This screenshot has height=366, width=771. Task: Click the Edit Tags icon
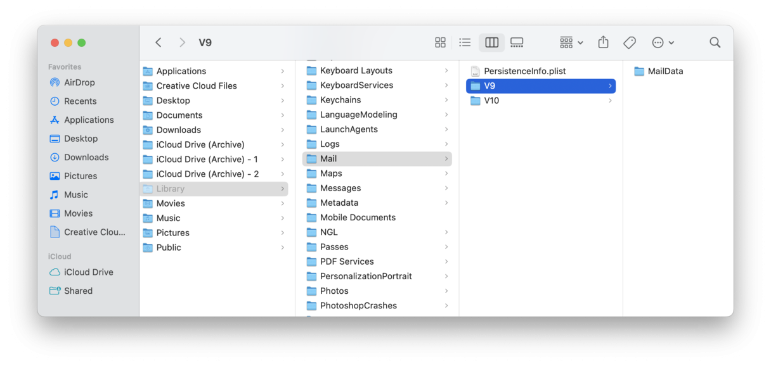coord(629,42)
